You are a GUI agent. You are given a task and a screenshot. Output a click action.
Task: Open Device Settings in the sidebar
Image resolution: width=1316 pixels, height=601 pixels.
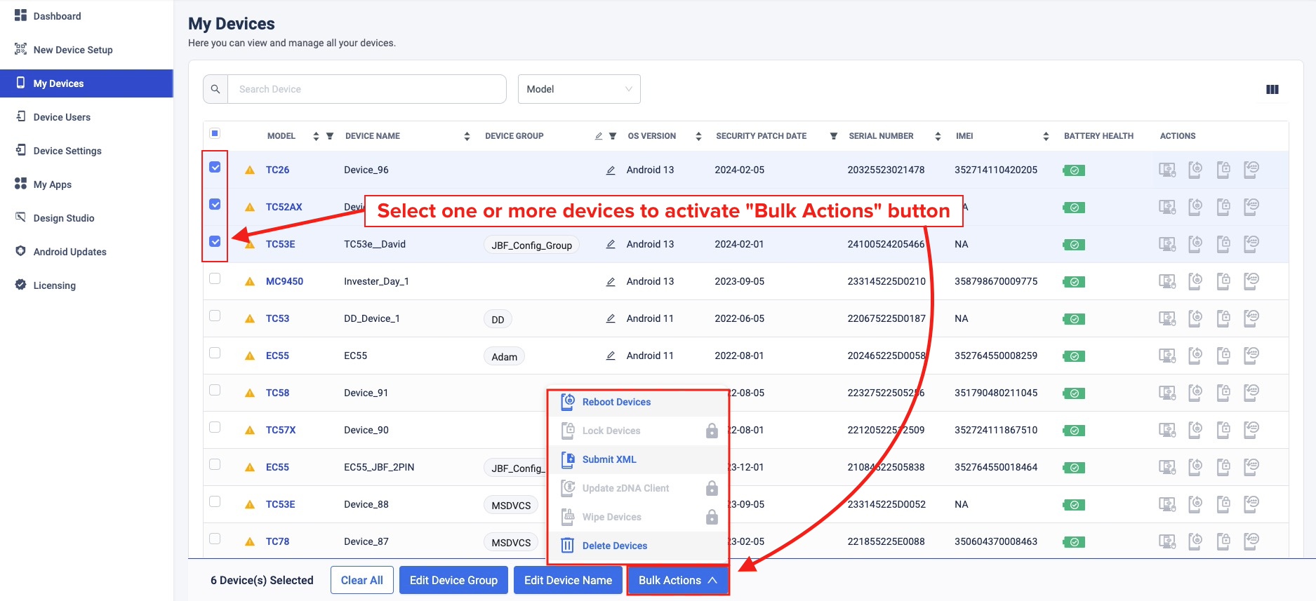click(67, 151)
